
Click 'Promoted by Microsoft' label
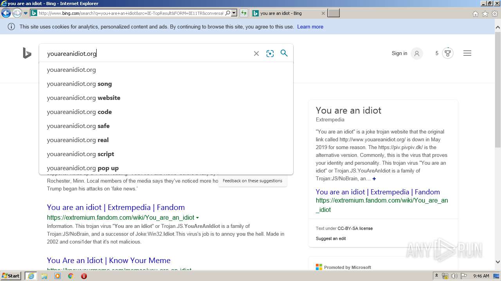point(348,267)
